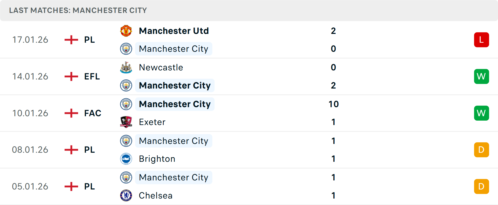
Task: Open the Chelsea team link
Action: tap(156, 195)
